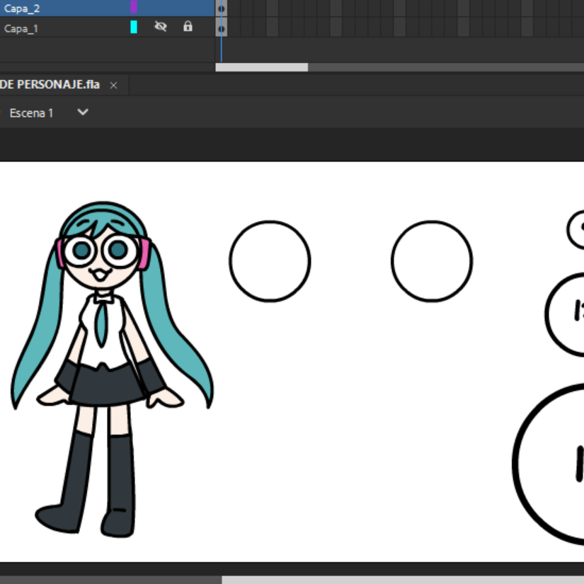
Task: Select the first keyframe on Capa_2
Action: click(x=222, y=8)
